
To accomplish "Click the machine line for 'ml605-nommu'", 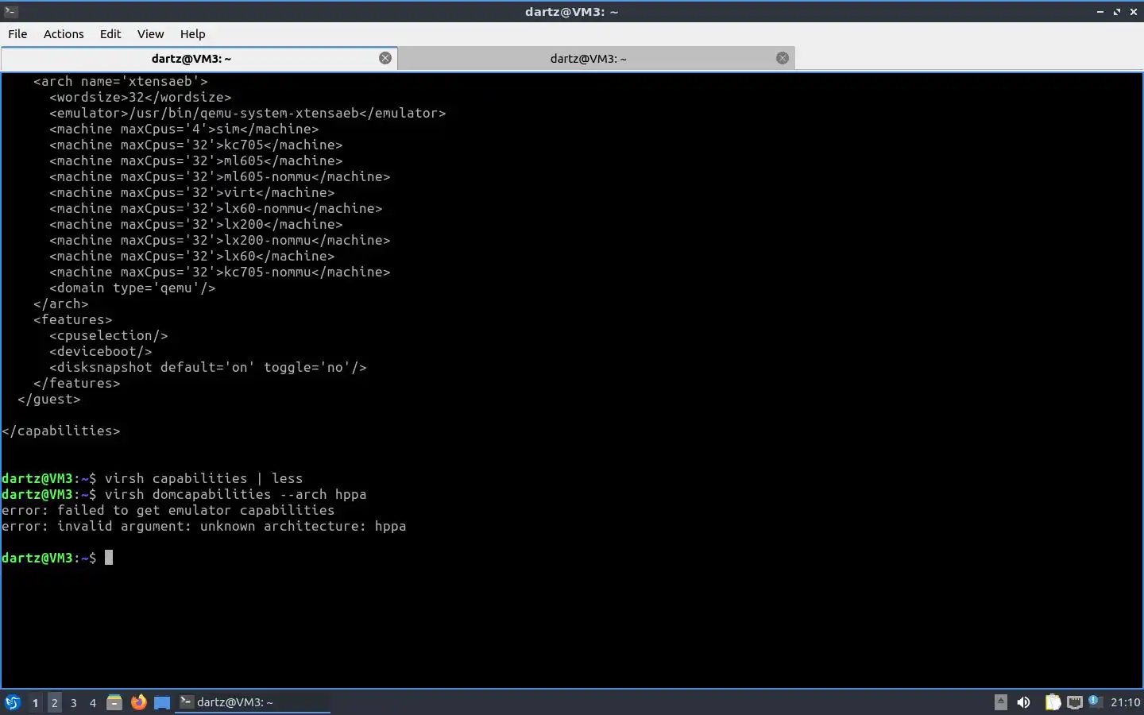I will [220, 176].
